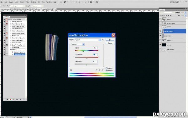Hide Layer 1 visibility eye
This screenshot has height=118, width=188.
(x=160, y=45)
